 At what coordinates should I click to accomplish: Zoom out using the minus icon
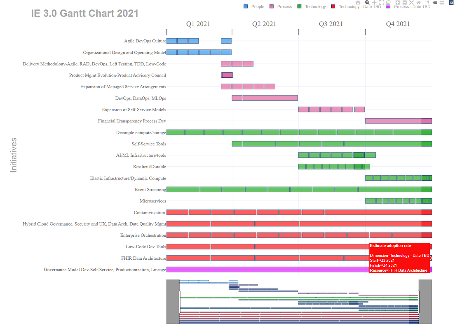point(405,2)
